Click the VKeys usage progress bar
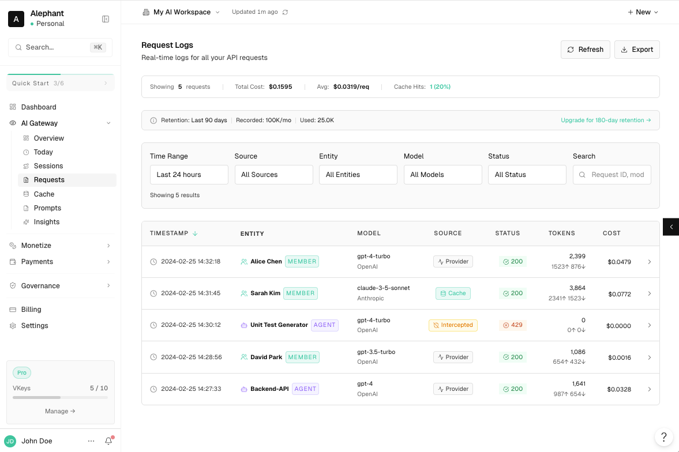This screenshot has width=679, height=452. [x=60, y=397]
